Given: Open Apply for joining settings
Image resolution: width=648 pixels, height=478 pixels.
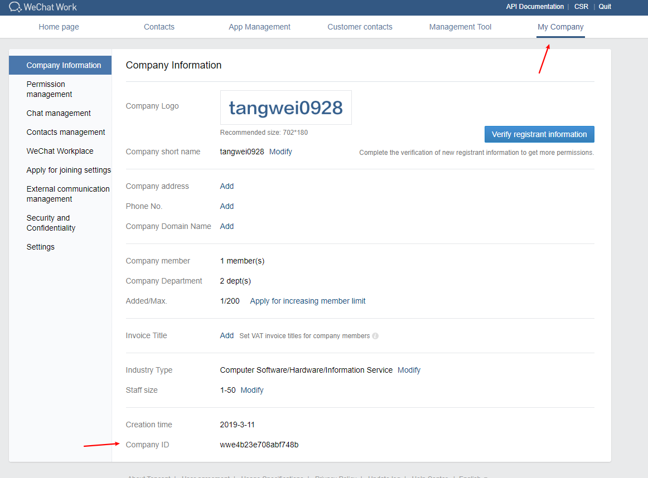Looking at the screenshot, I should pos(69,170).
